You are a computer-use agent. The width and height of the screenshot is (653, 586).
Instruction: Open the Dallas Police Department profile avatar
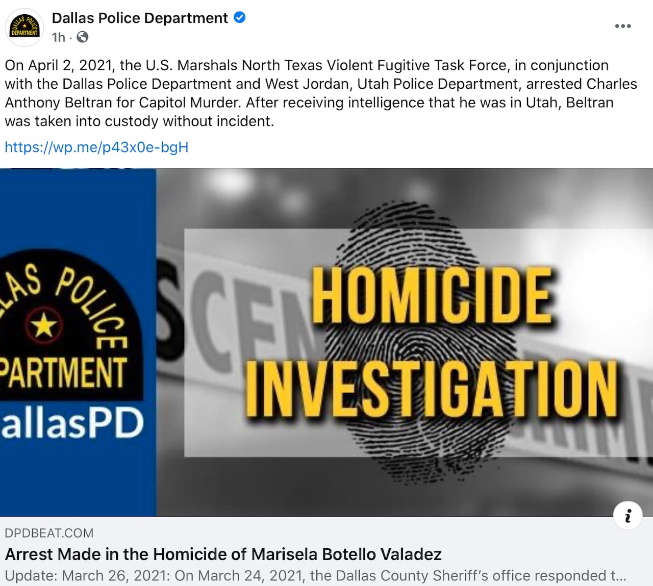pyautogui.click(x=24, y=28)
